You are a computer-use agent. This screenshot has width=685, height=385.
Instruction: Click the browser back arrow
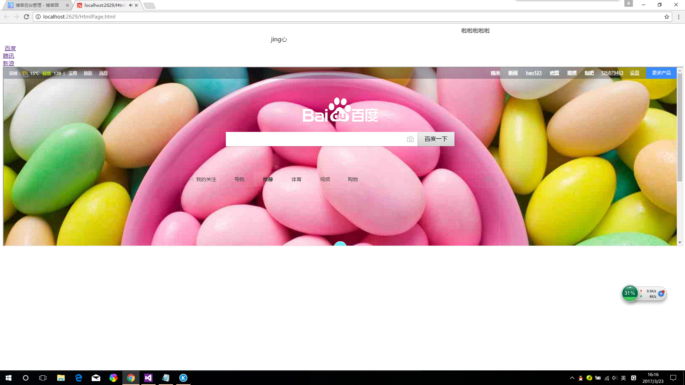6,17
